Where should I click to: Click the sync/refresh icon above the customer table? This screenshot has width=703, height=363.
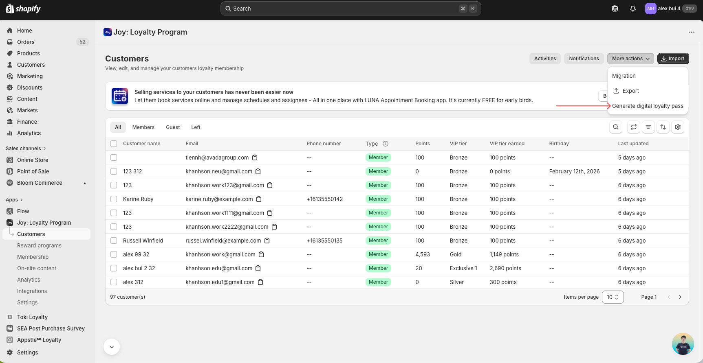633,127
